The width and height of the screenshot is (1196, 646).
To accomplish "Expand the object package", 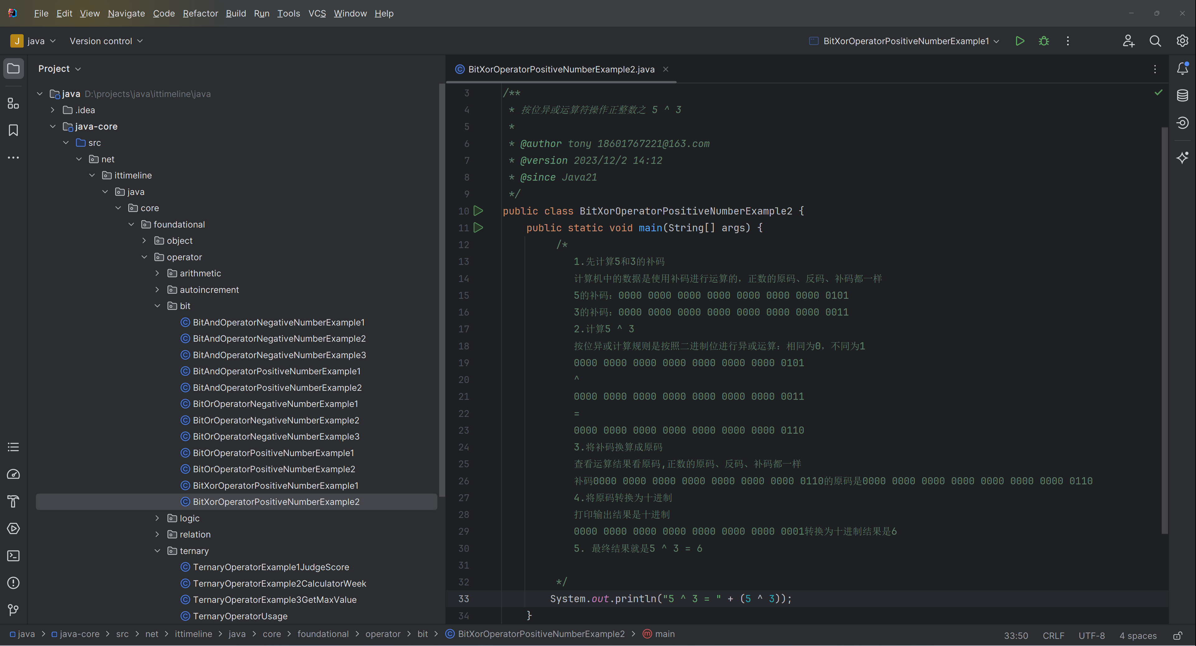I will (x=144, y=240).
